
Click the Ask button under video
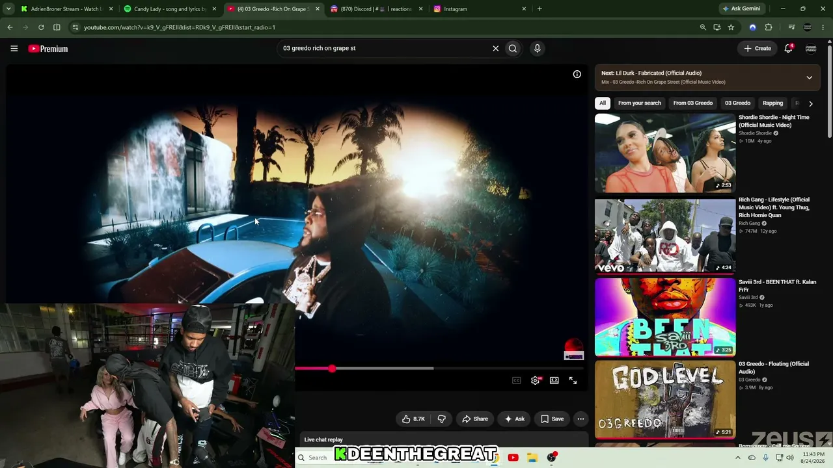[x=515, y=419]
